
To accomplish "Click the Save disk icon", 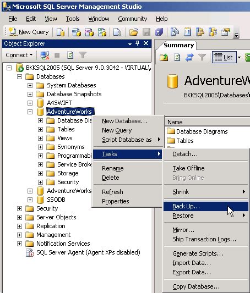I will point(146,32).
